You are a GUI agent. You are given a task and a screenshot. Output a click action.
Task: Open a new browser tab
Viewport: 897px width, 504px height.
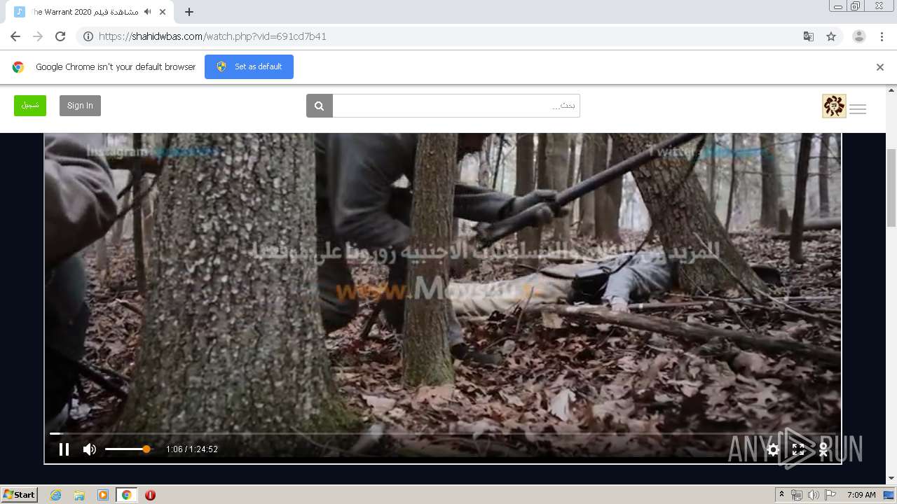click(x=189, y=12)
